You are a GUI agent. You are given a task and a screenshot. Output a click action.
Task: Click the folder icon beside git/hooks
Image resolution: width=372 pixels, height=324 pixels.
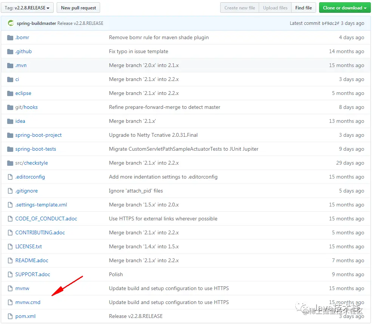(x=10, y=107)
